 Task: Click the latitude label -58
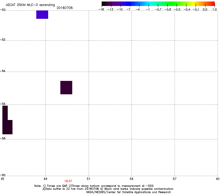pyautogui.click(x=3, y=138)
